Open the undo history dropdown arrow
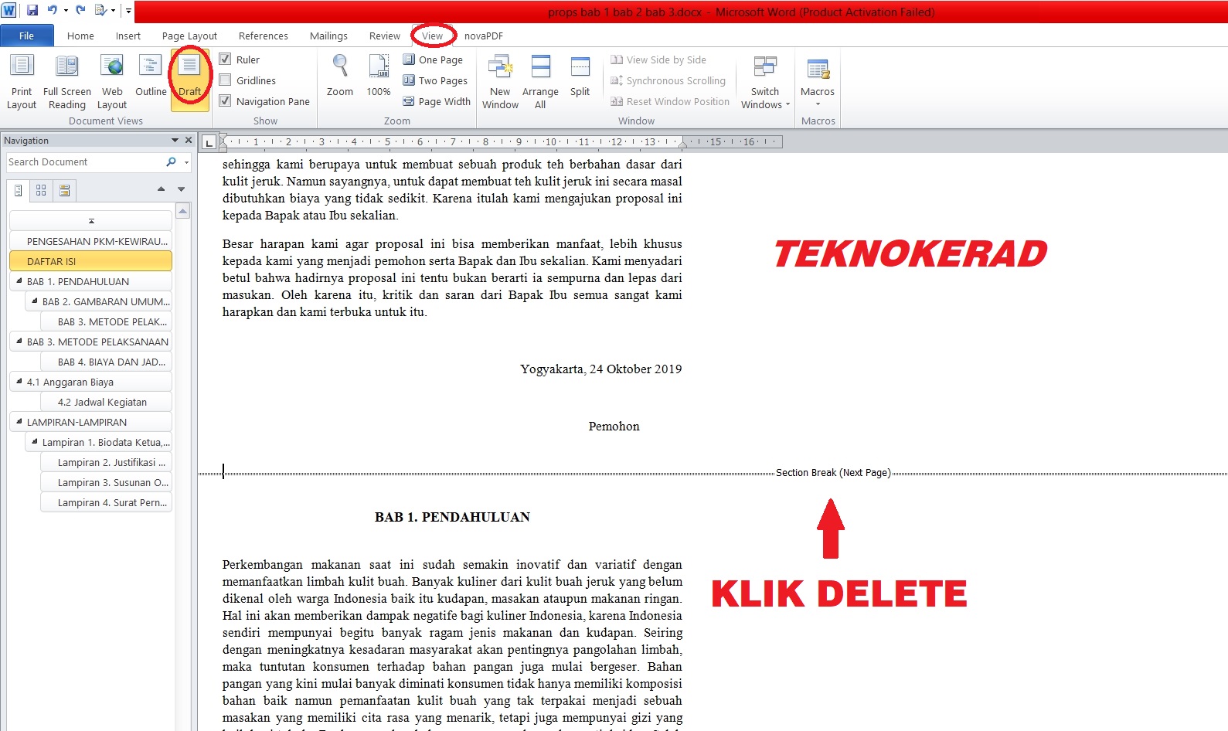Viewport: 1228px width, 731px height. click(x=66, y=11)
